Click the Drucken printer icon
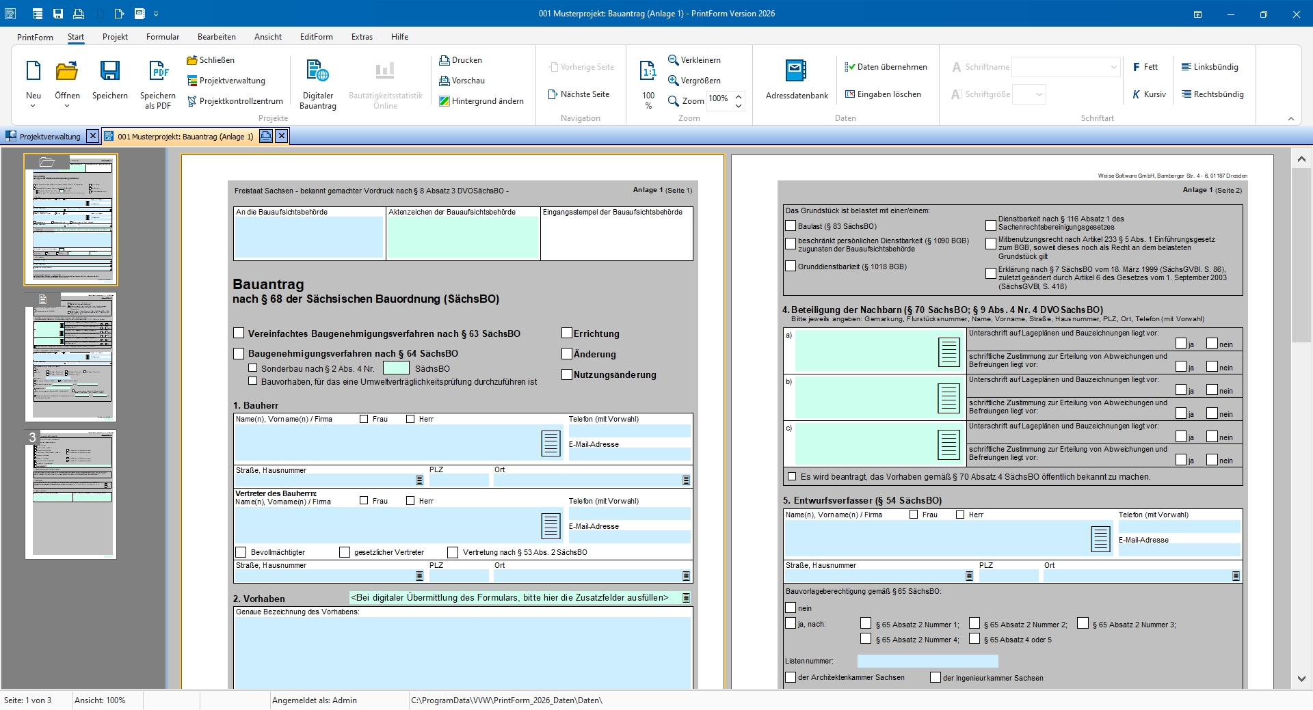This screenshot has height=710, width=1313. [x=445, y=60]
